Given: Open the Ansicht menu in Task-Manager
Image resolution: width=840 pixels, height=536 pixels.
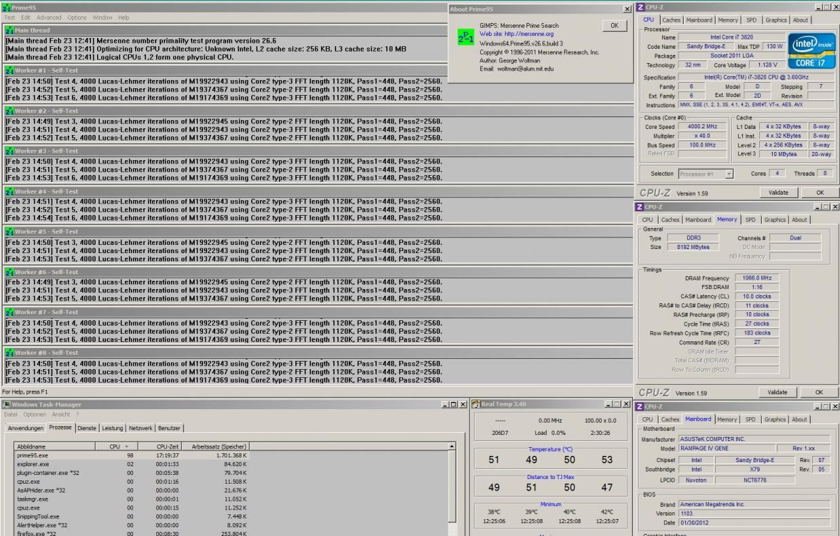Looking at the screenshot, I should pos(61,415).
